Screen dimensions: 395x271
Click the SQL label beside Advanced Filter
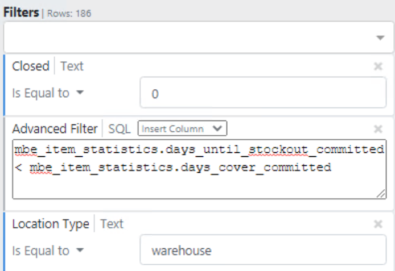click(120, 129)
